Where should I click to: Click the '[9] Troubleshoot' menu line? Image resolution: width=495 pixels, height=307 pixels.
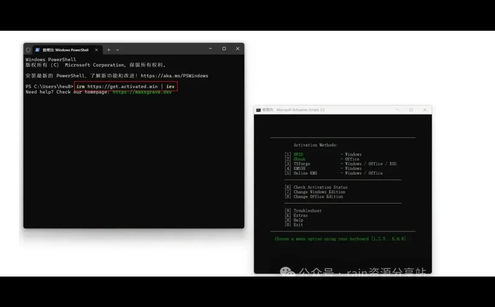point(303,211)
